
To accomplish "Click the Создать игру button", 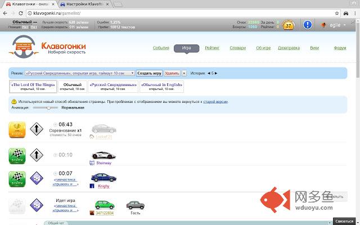I will click(149, 73).
